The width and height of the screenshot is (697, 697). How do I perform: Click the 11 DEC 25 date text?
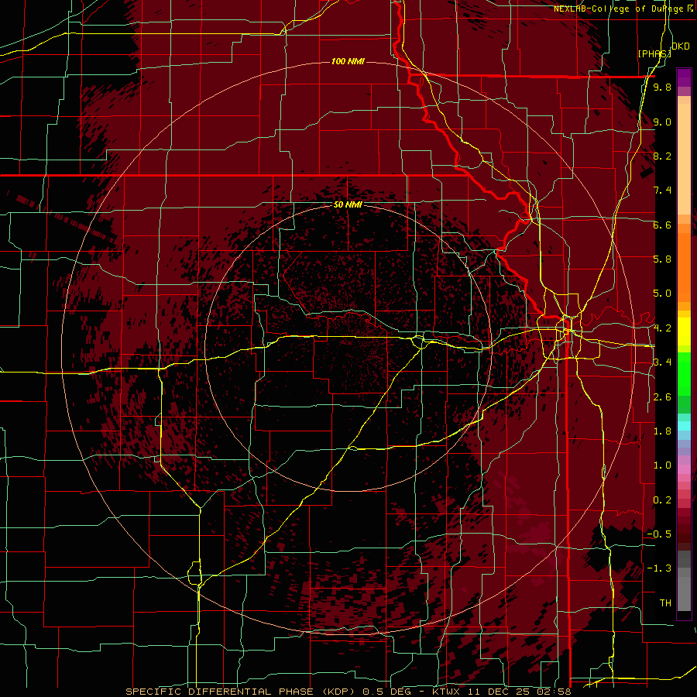[x=500, y=692]
